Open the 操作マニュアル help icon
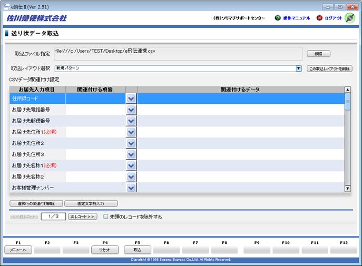This screenshot has height=266, width=362. click(x=278, y=18)
